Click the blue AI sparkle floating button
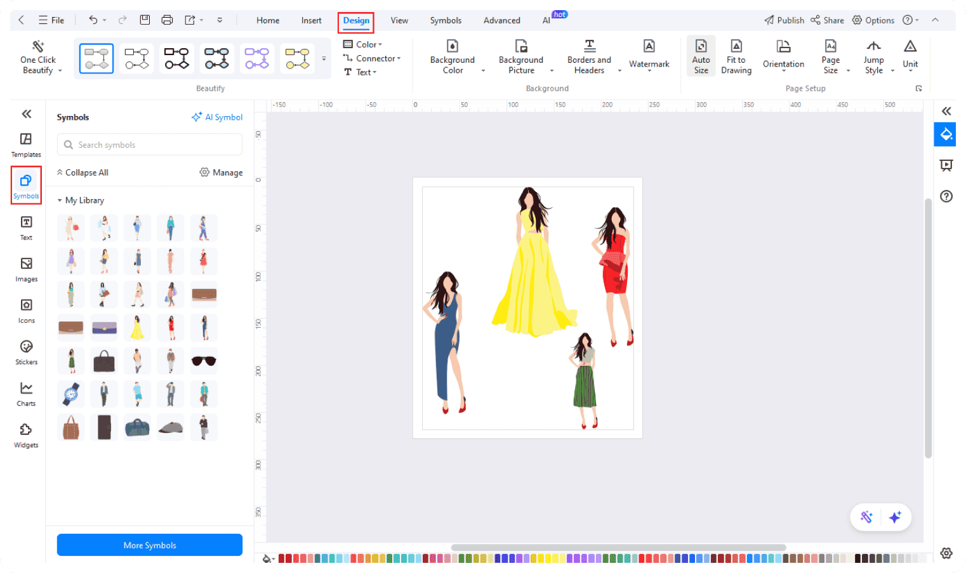The image size is (966, 573). 896,517
